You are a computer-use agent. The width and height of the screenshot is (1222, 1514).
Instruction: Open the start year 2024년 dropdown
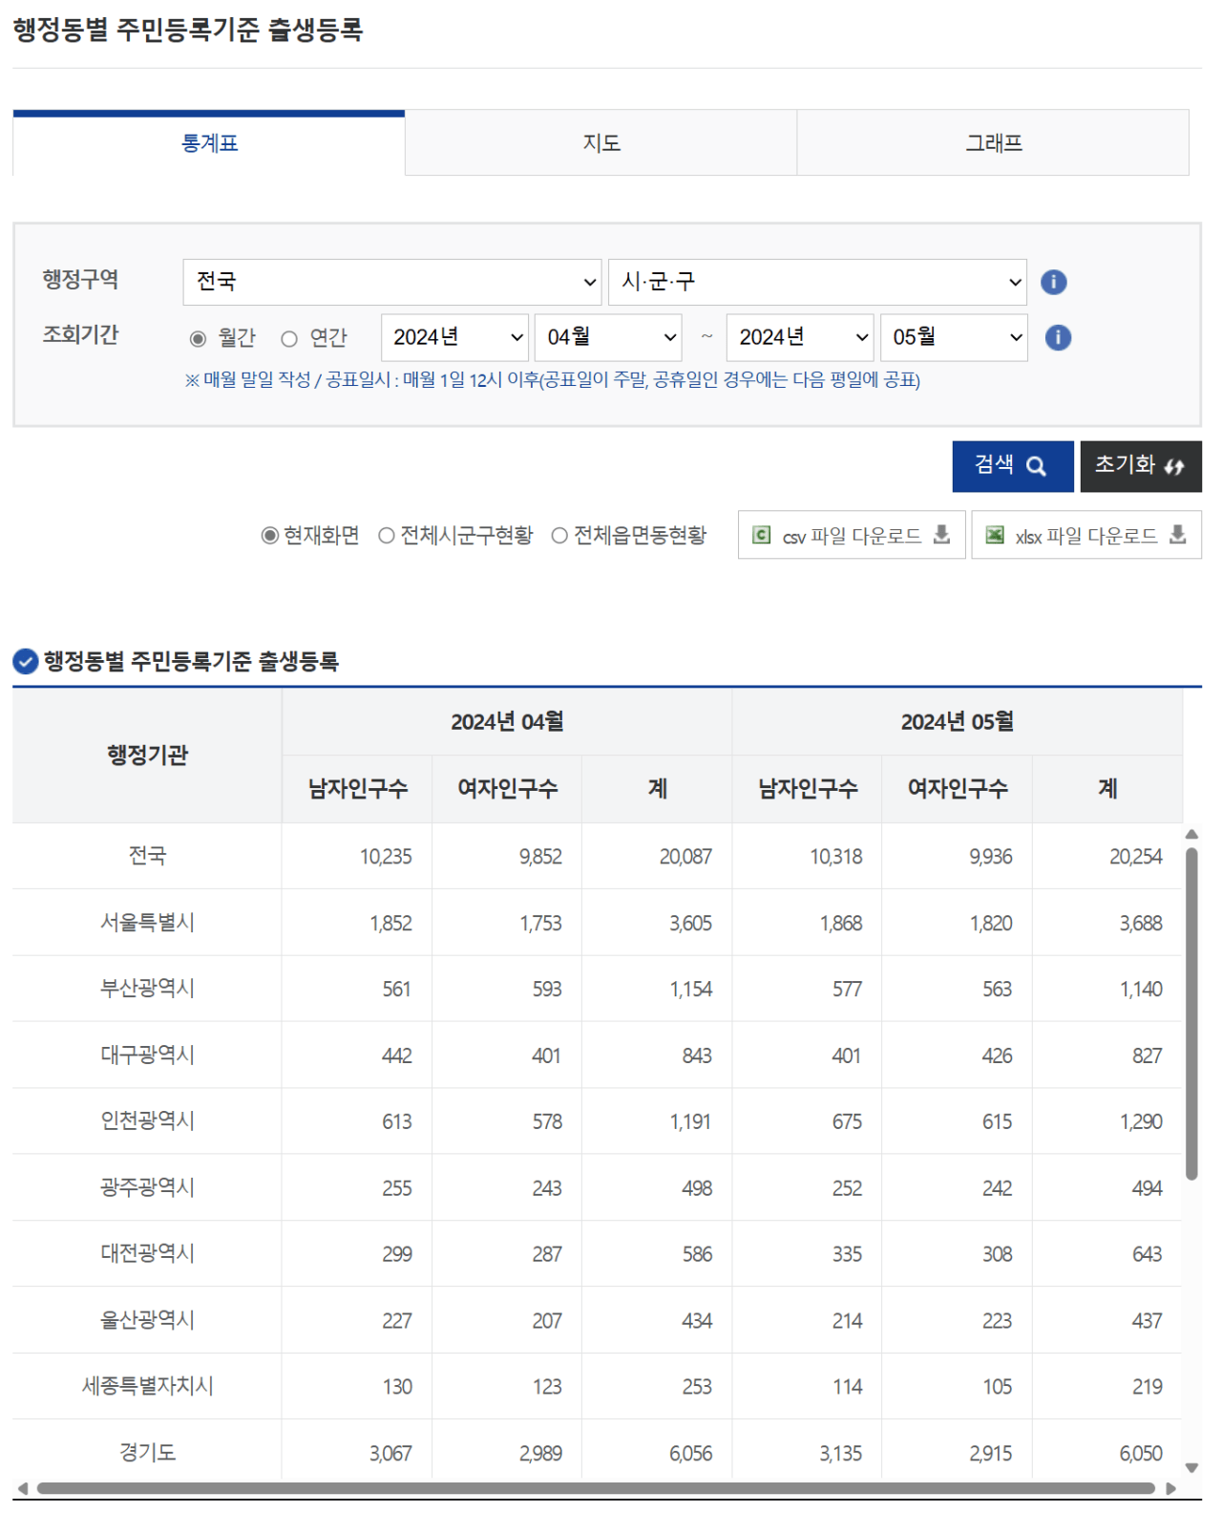point(454,337)
